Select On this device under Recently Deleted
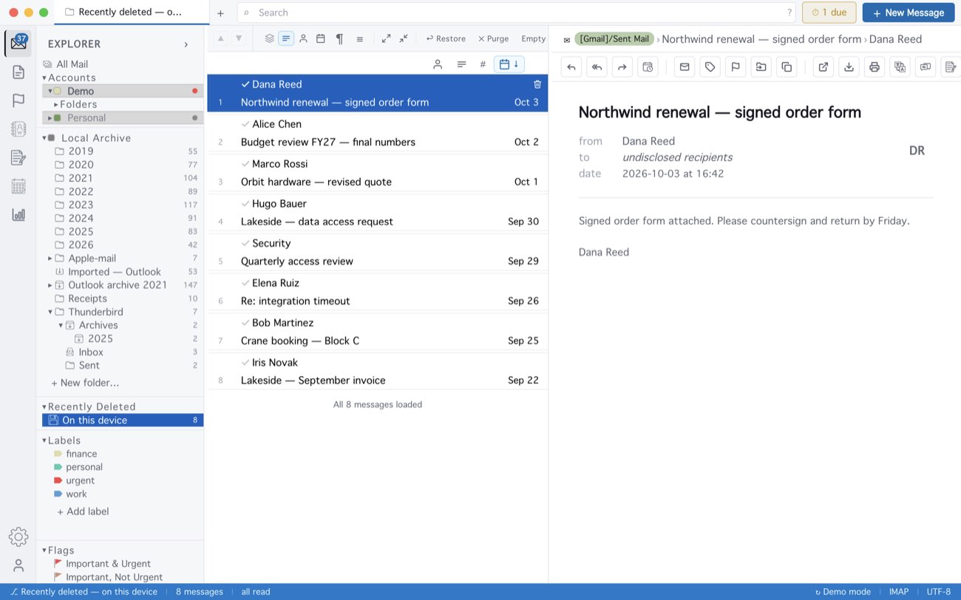 [x=123, y=420]
